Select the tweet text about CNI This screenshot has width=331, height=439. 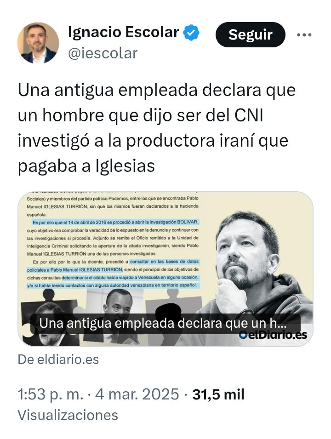[x=157, y=128]
